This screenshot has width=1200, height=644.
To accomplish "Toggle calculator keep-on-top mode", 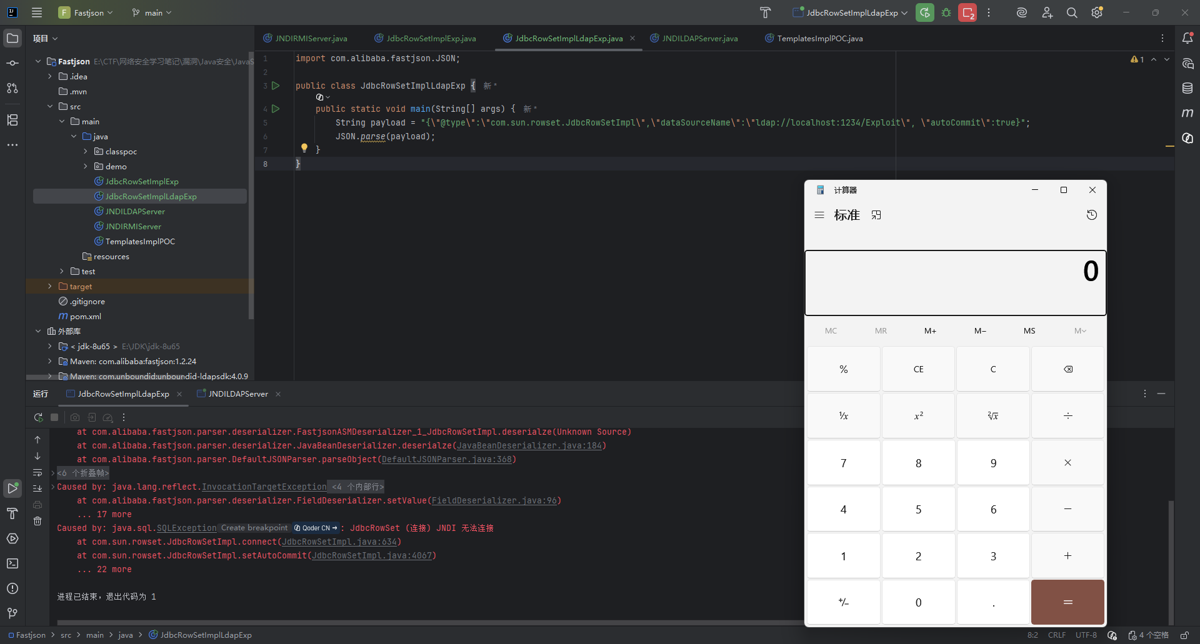I will coord(876,215).
